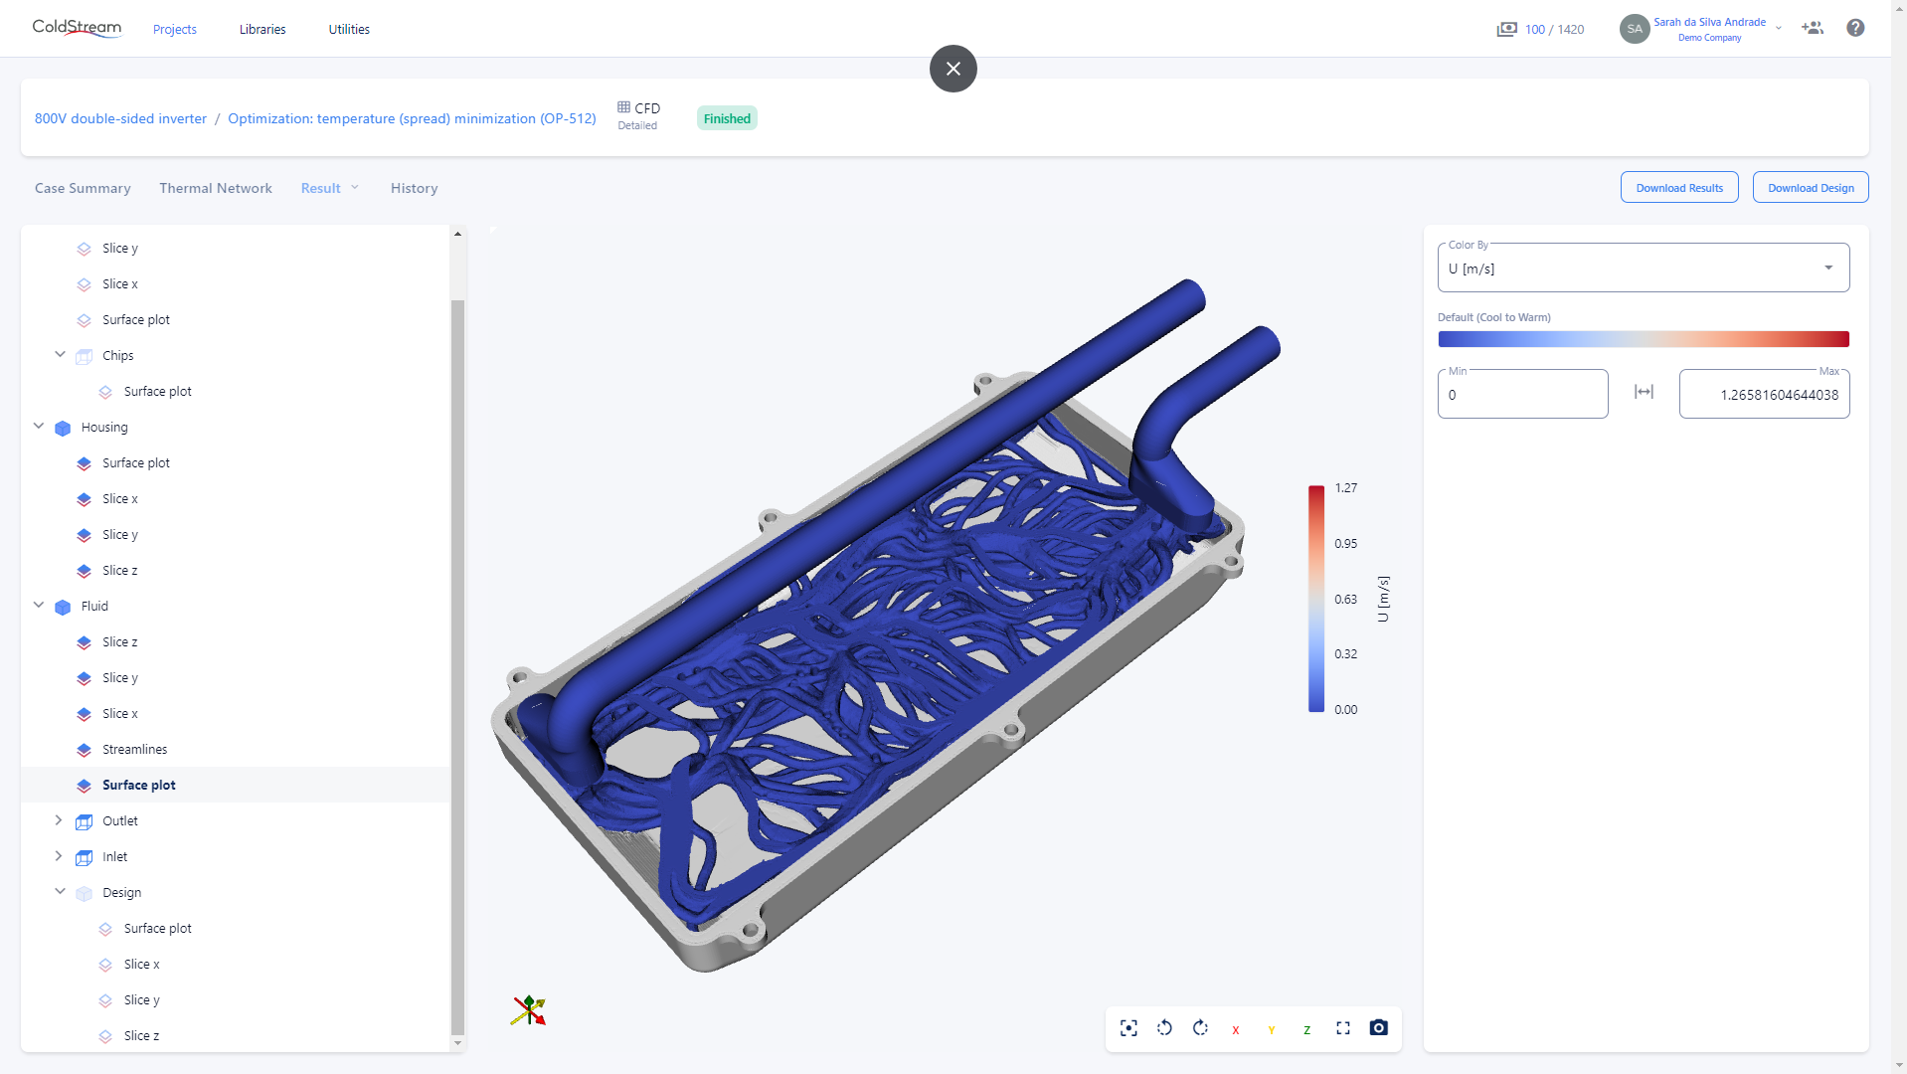
Task: Collapse the Chips tree group
Action: [x=60, y=354]
